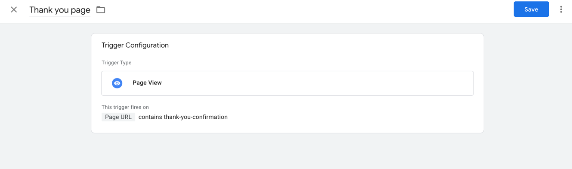Select the Page URL variable chip
Viewport: 572px width, 169px height.
pyautogui.click(x=118, y=117)
